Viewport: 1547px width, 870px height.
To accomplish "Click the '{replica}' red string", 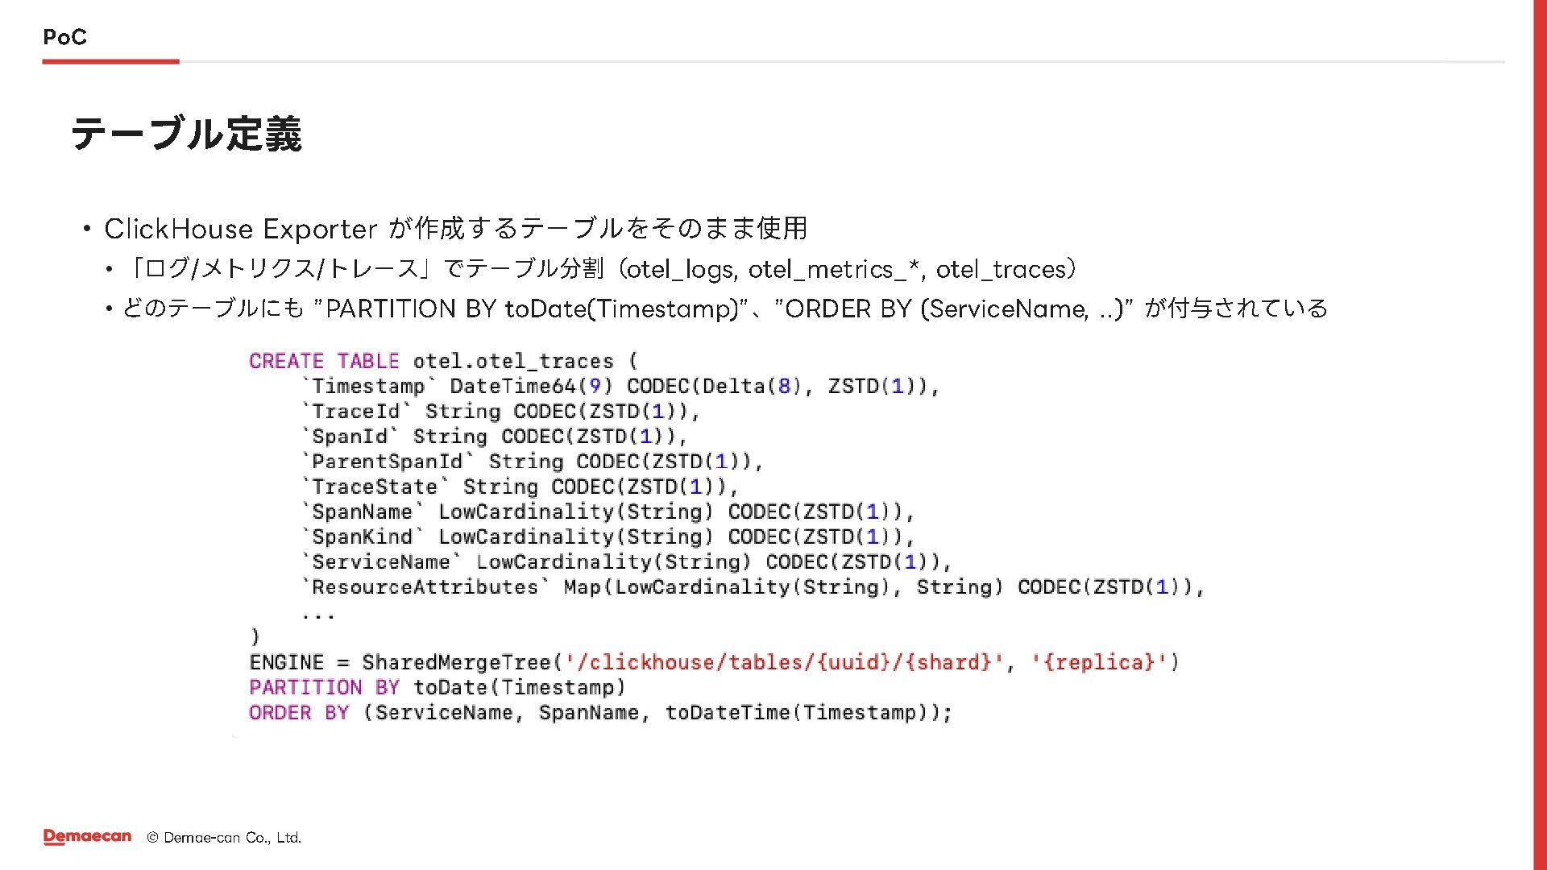I will click(1098, 662).
